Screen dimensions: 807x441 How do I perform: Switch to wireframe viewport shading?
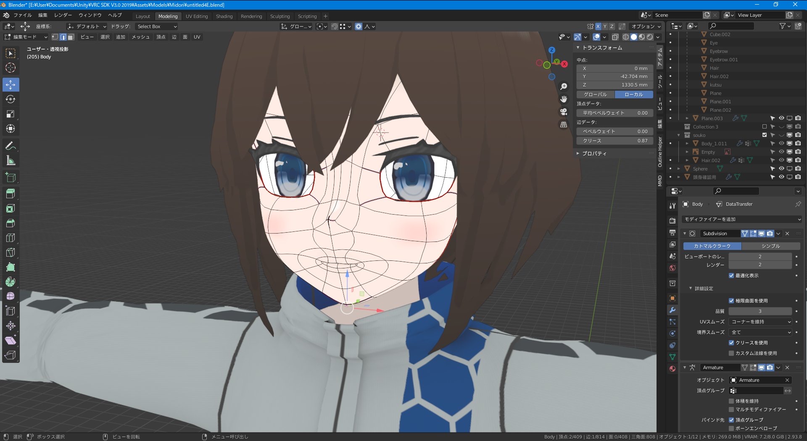[626, 37]
